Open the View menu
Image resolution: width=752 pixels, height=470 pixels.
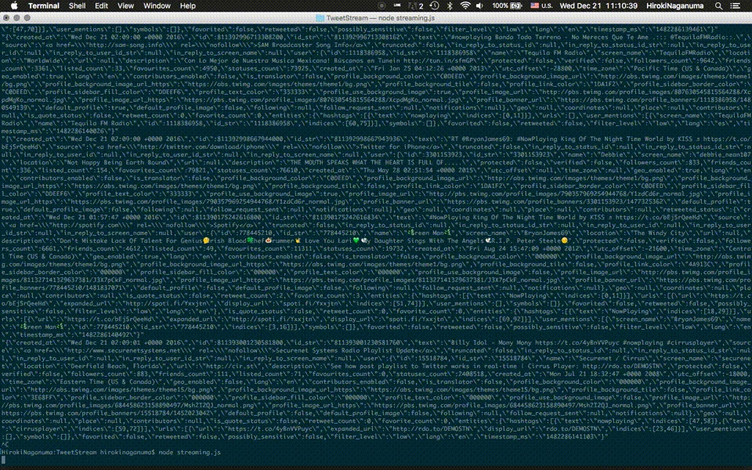(125, 5)
